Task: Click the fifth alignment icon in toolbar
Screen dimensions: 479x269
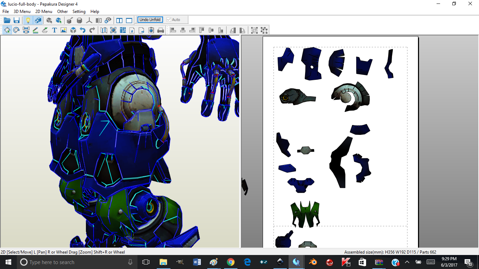Action: pos(211,30)
